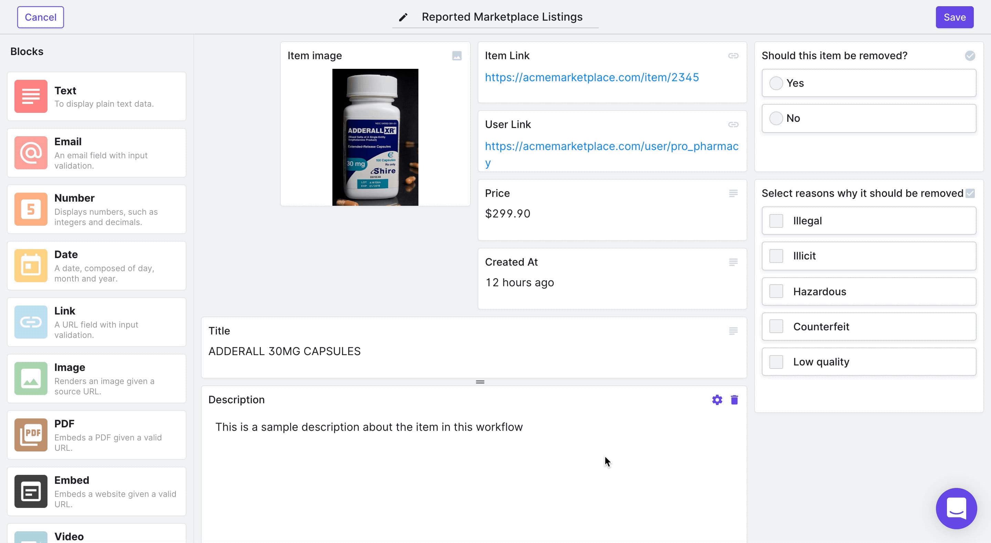Open Description block settings gear
Viewport: 991px width, 543px height.
click(716, 400)
